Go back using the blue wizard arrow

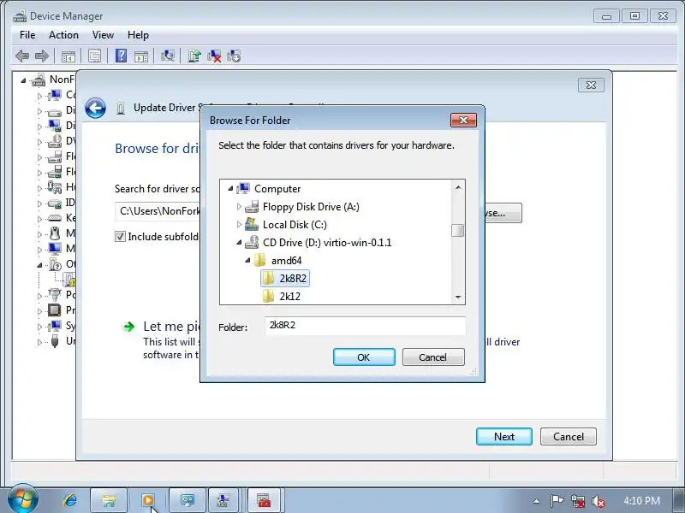pyautogui.click(x=95, y=108)
